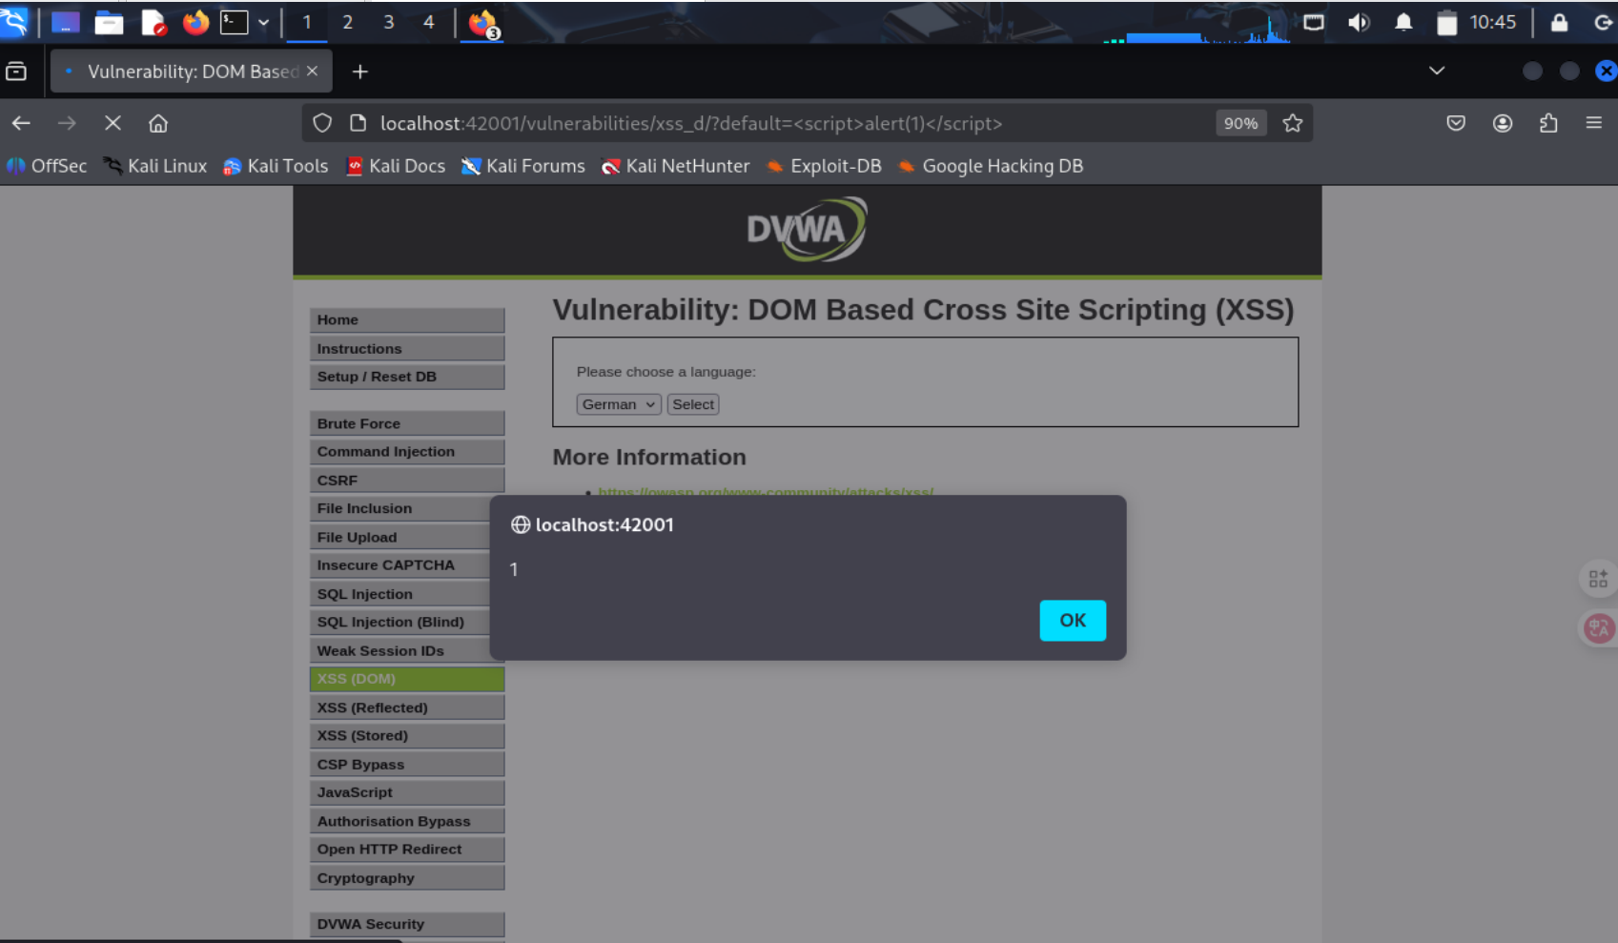
Task: Show notifications via the bell icon
Action: pyautogui.click(x=1403, y=22)
